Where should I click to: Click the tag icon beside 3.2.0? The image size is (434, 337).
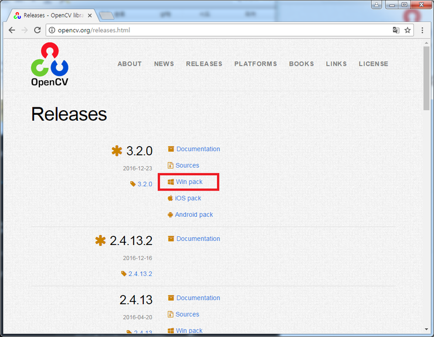[133, 184]
